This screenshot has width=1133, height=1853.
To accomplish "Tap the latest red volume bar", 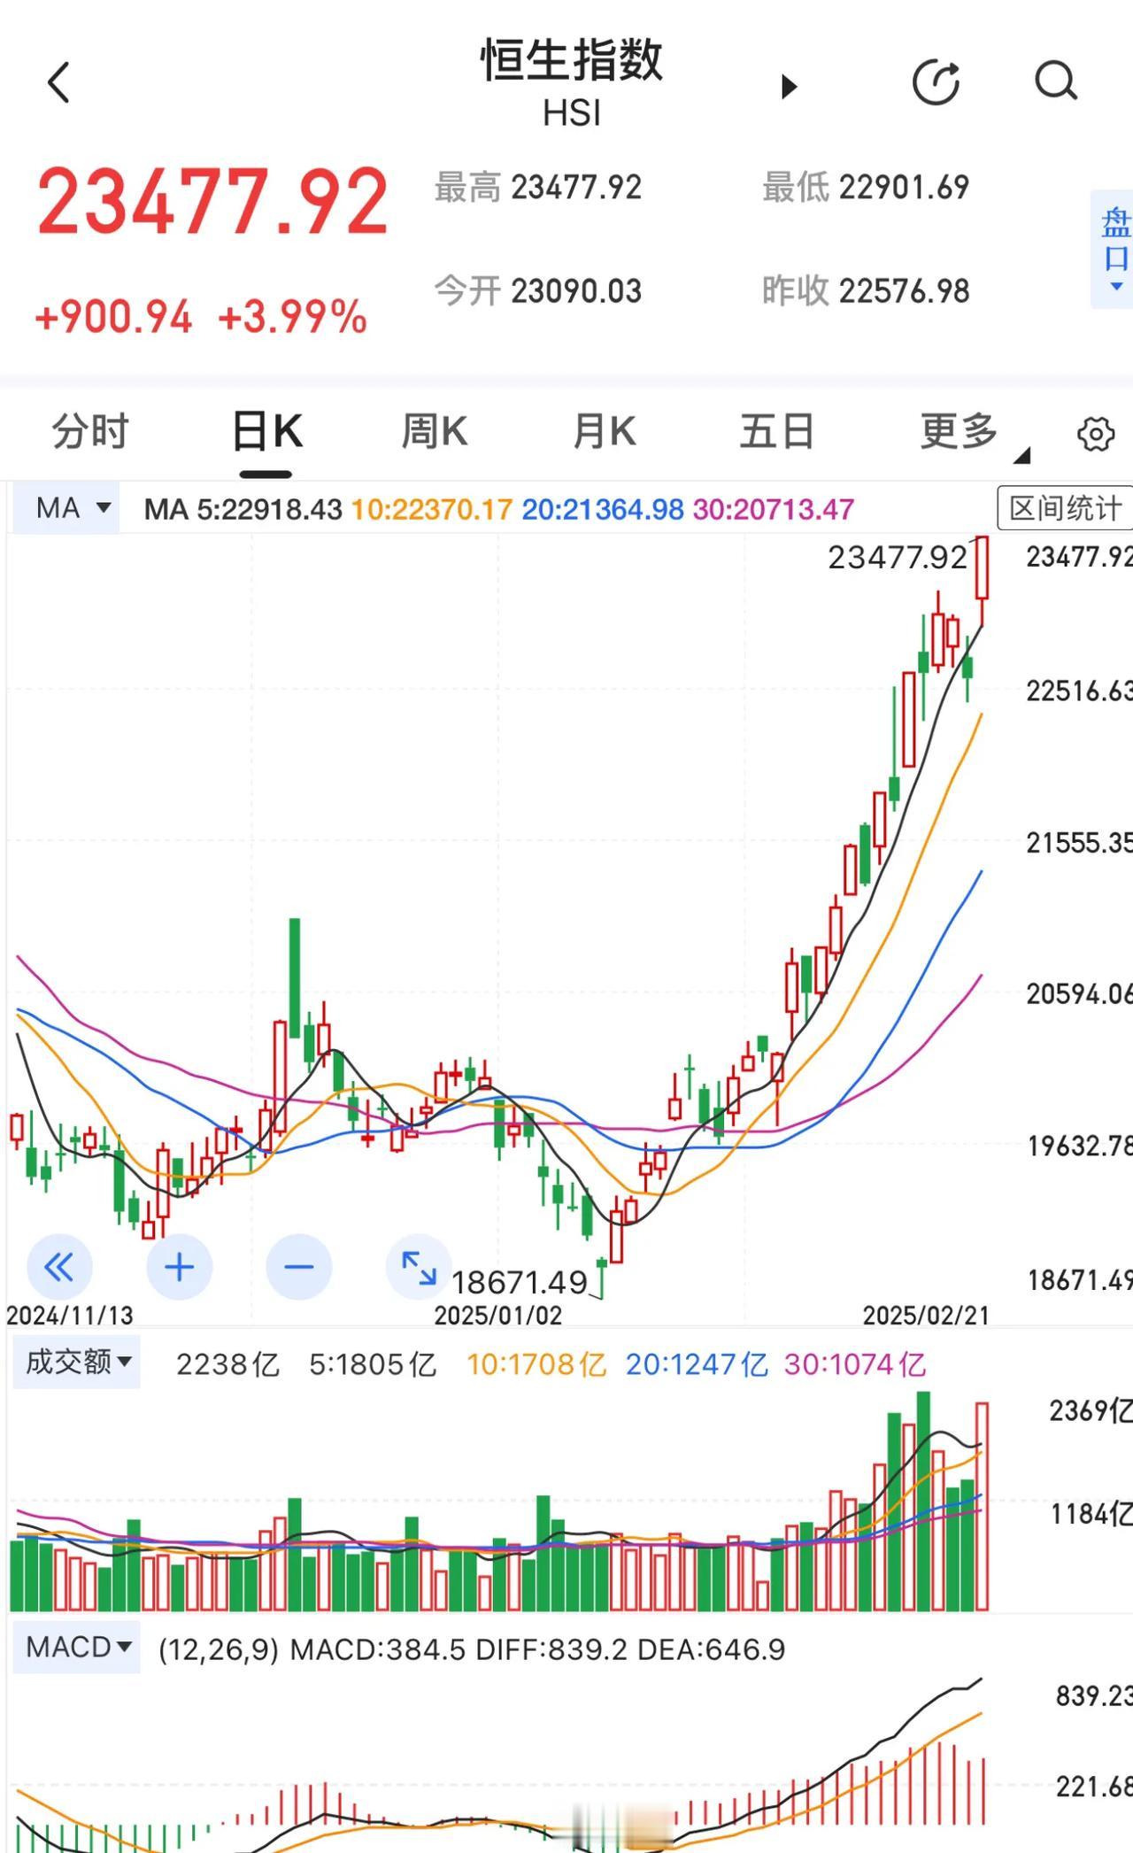I will pos(982,1507).
